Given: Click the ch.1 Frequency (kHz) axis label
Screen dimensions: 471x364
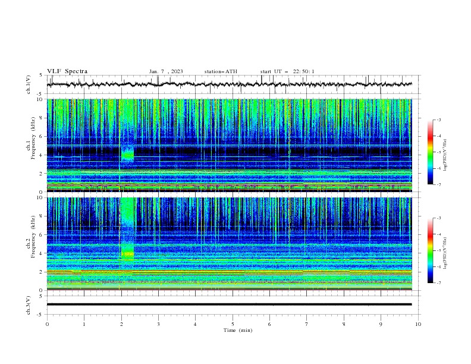Looking at the screenshot, I should (x=30, y=138).
